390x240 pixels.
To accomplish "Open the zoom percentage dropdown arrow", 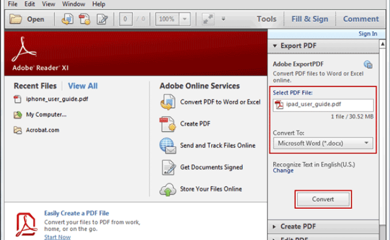I will [x=185, y=19].
